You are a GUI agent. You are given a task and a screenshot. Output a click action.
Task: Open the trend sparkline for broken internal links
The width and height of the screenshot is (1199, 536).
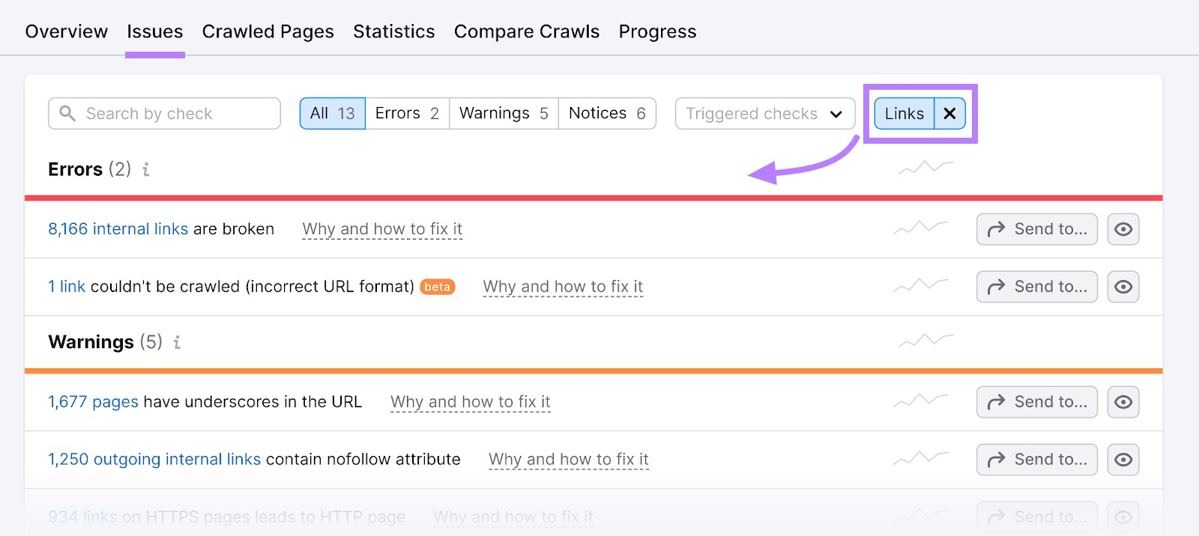coord(919,229)
